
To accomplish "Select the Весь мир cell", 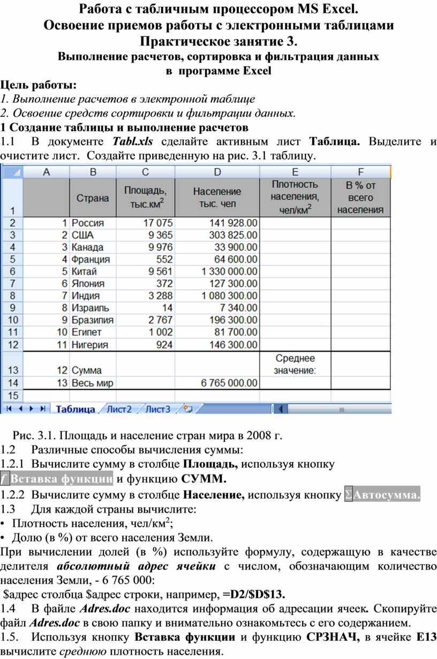I will (93, 383).
